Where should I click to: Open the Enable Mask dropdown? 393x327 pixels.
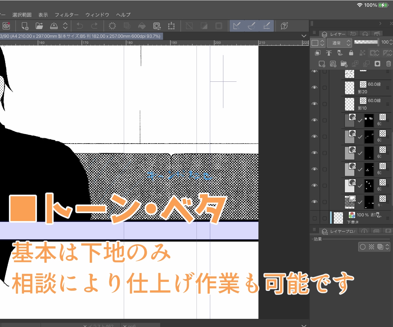pyautogui.click(x=374, y=53)
